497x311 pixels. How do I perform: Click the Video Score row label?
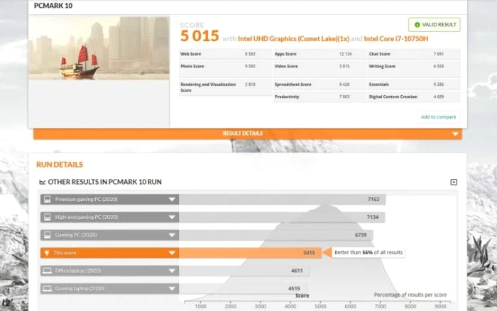[286, 66]
